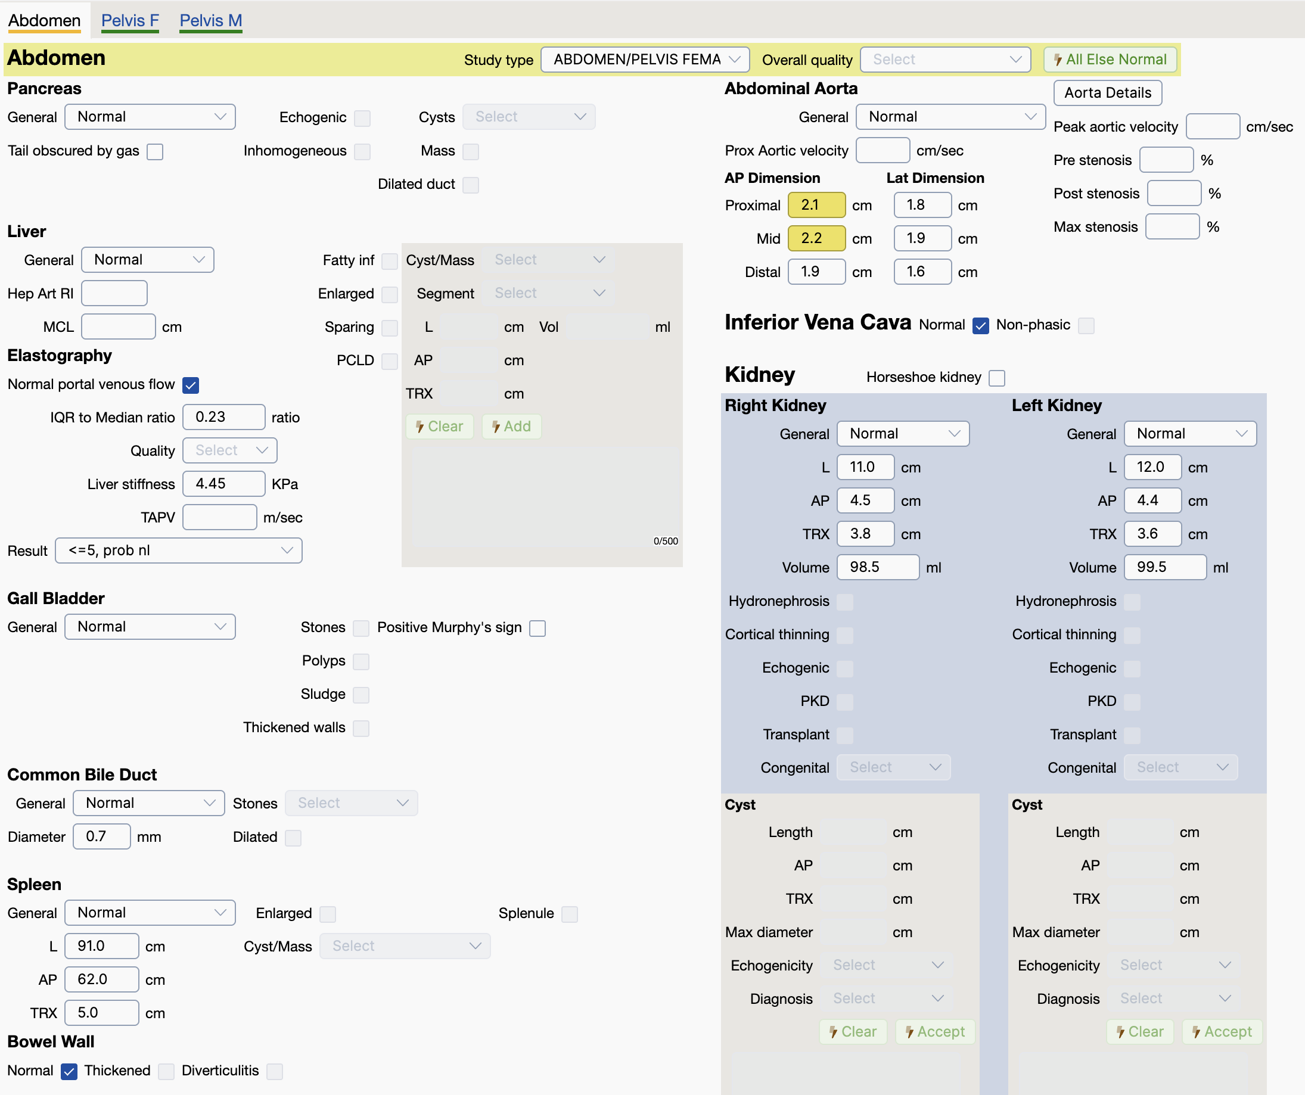Viewport: 1305px width, 1095px height.
Task: Click Accept under Right Kidney cyst
Action: (934, 1032)
